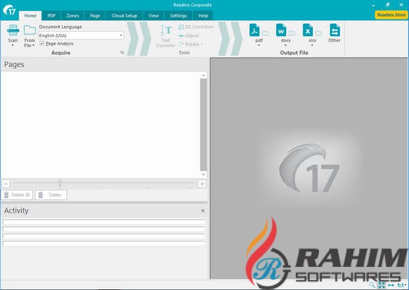
Task: Close the Activity panel
Action: [202, 210]
